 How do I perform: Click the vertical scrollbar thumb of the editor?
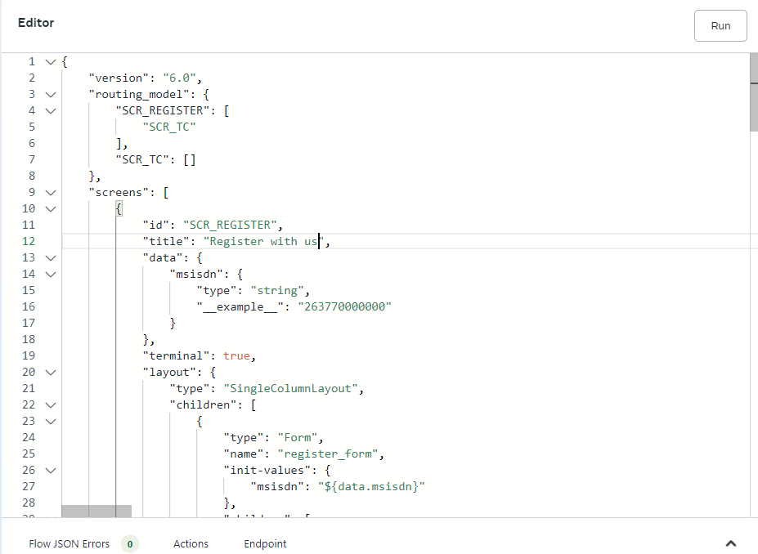(754, 92)
